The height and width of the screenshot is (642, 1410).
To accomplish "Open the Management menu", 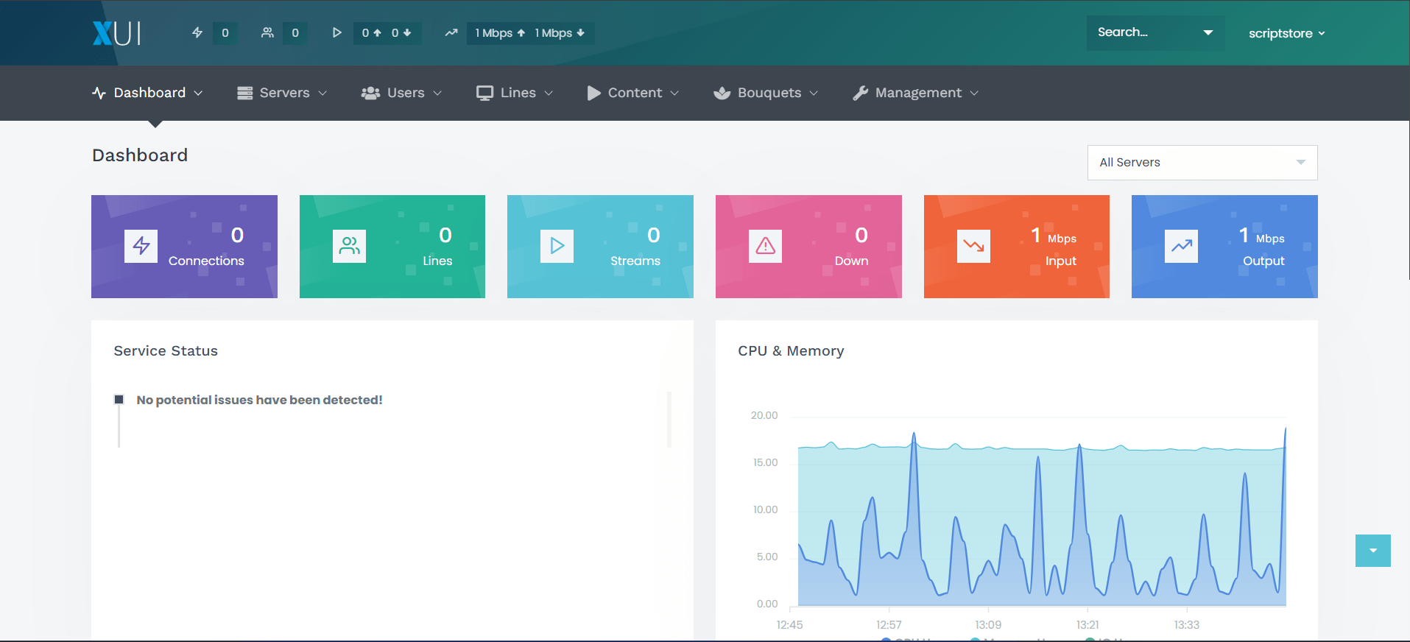I will 915,93.
